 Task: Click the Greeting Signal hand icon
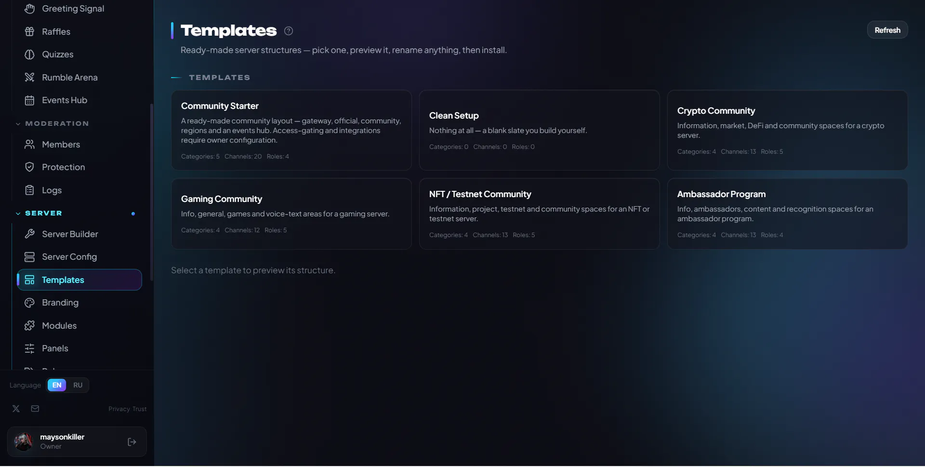click(29, 9)
